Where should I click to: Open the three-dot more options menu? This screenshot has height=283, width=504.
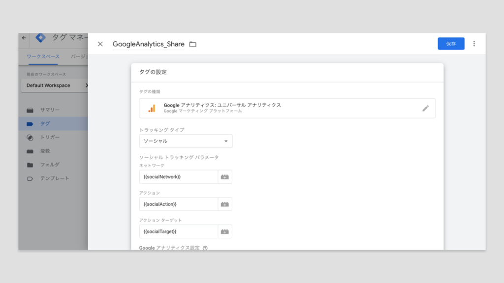474,44
